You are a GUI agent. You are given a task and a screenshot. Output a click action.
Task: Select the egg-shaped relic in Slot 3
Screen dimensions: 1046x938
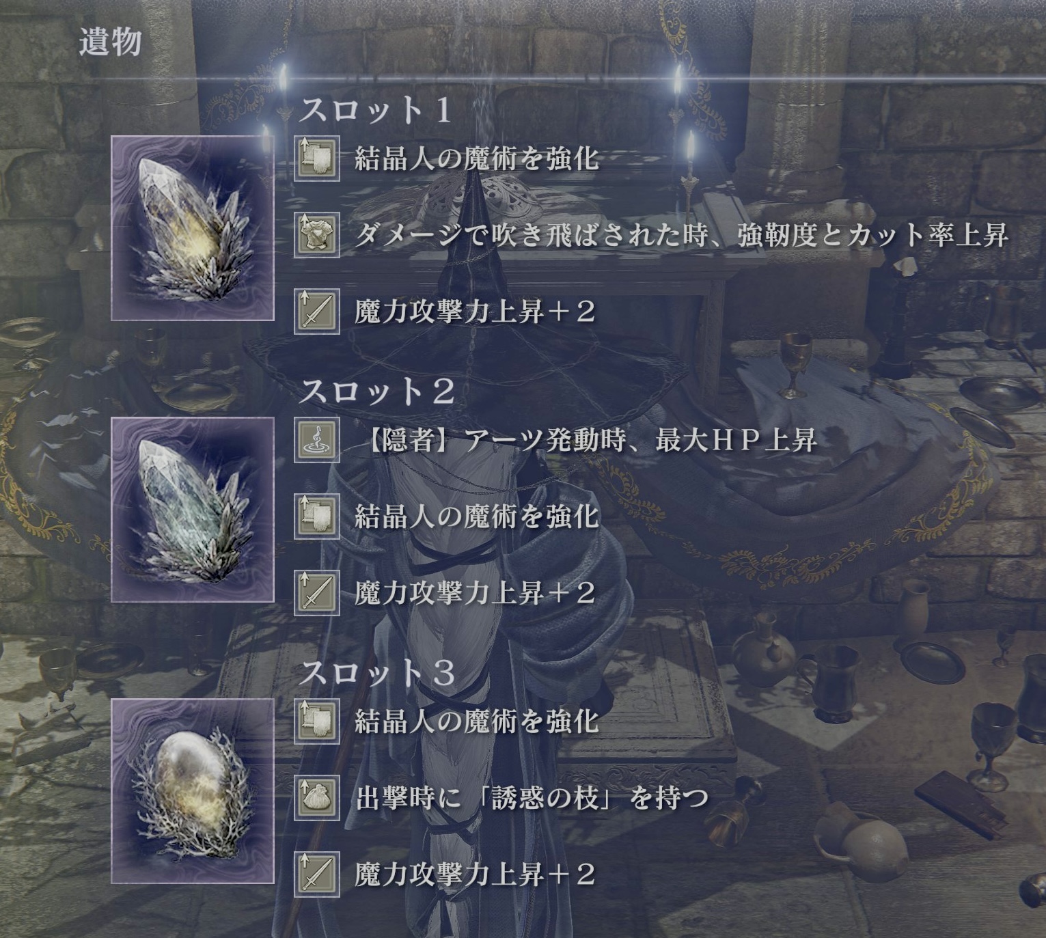193,791
